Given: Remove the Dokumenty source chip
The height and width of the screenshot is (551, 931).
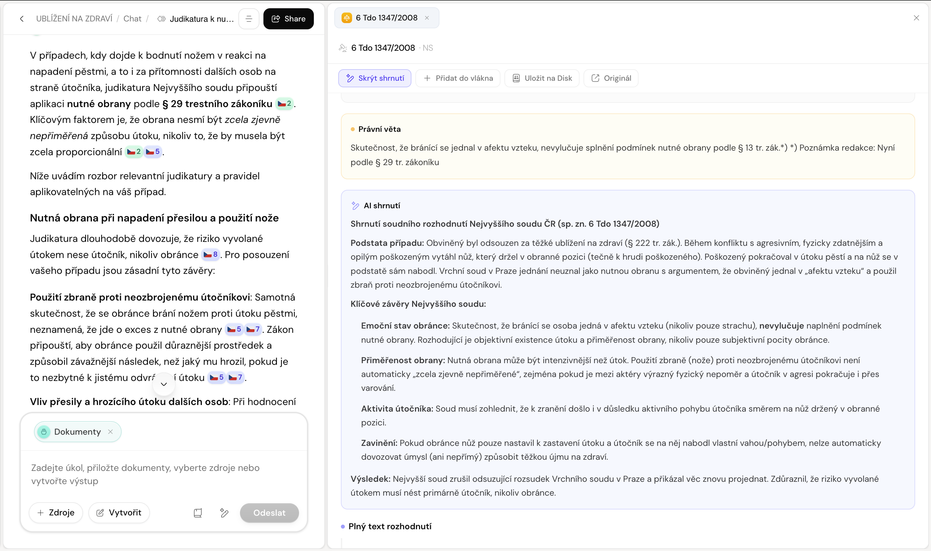Looking at the screenshot, I should [x=110, y=432].
